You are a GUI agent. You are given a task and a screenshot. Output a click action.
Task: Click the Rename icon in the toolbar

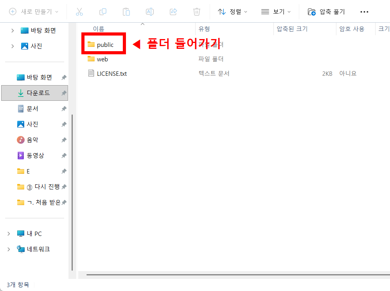pos(150,12)
